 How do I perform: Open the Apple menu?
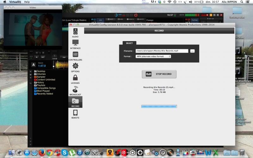tap(5, 2)
